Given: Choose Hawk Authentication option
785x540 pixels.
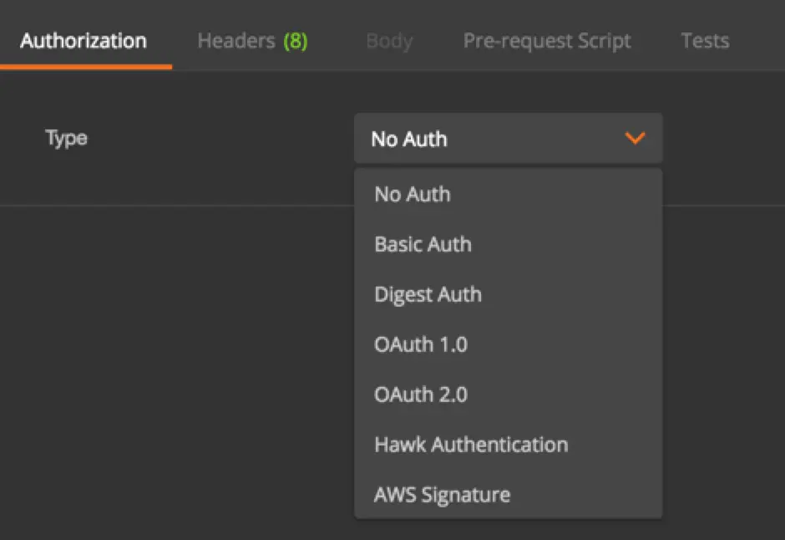Looking at the screenshot, I should (x=471, y=445).
